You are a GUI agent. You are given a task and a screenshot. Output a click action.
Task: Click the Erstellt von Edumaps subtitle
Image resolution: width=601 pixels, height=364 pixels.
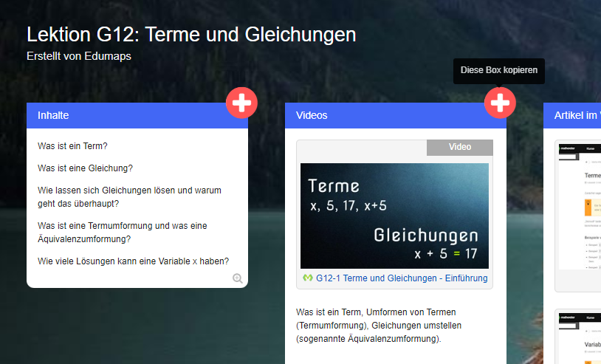[79, 56]
